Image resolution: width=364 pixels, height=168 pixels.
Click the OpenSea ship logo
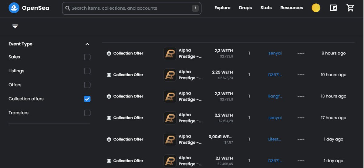coord(14,8)
